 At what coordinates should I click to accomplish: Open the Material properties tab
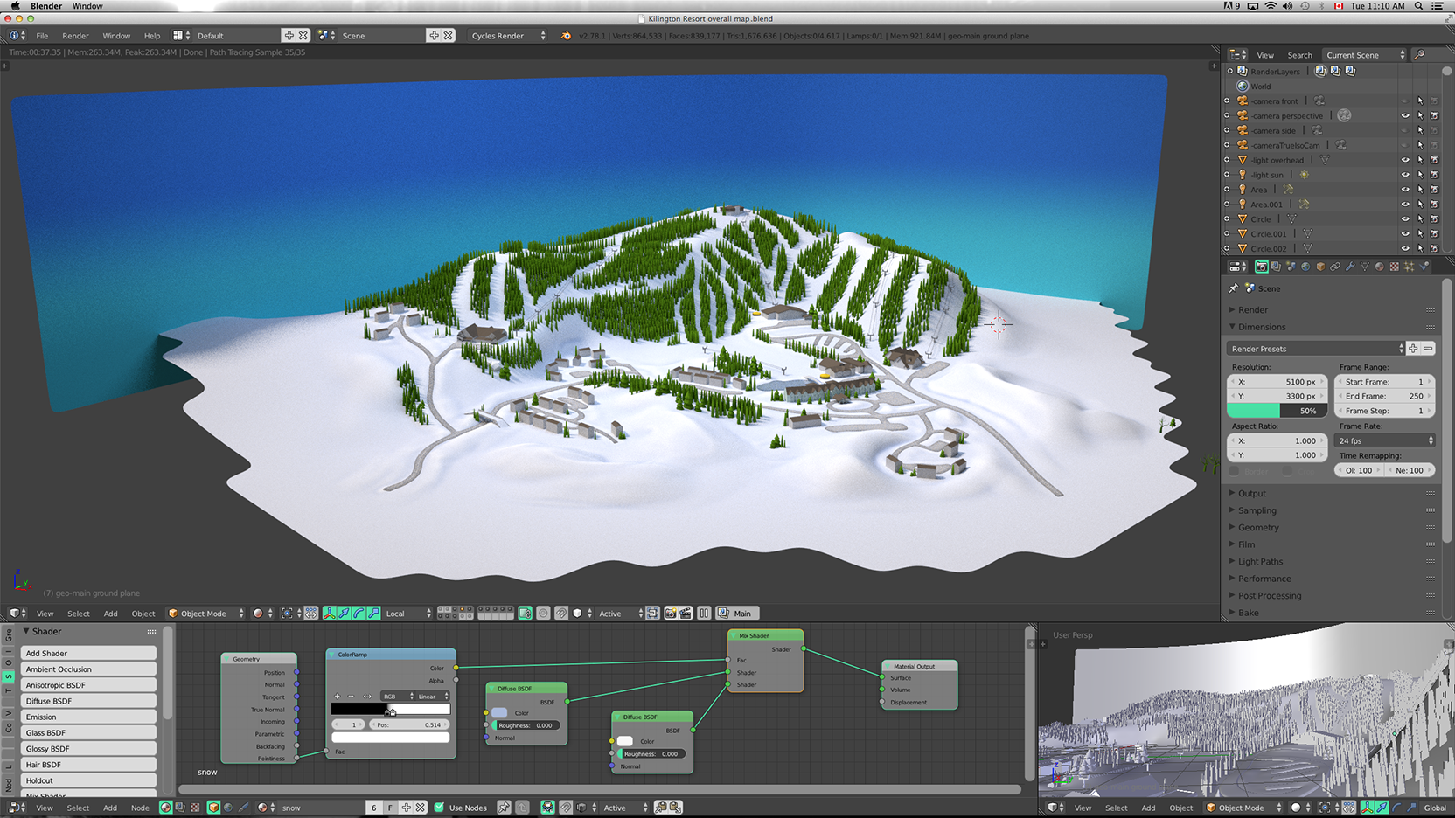click(x=1380, y=267)
